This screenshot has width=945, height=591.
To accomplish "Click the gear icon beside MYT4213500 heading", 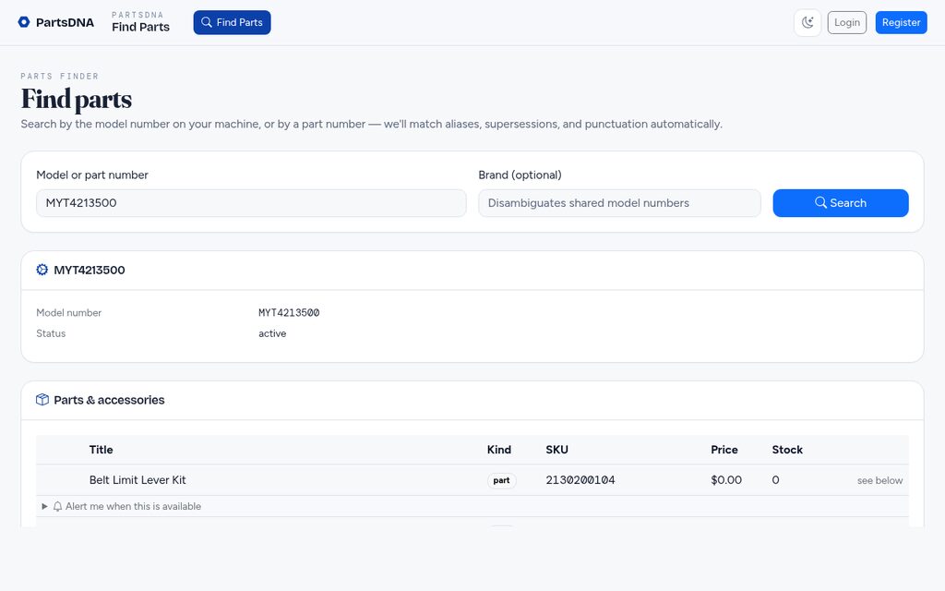I will coord(42,270).
